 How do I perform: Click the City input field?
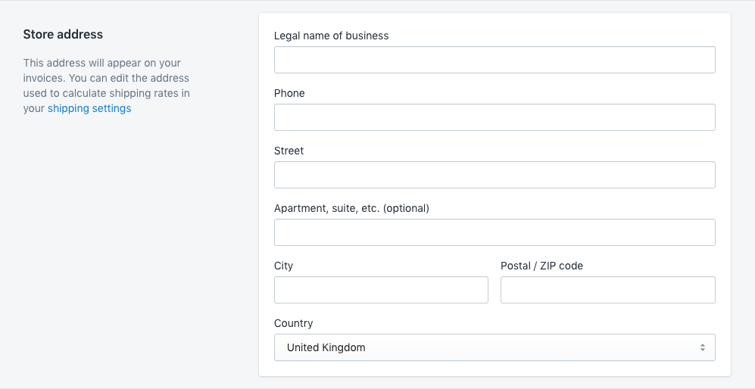pyautogui.click(x=381, y=290)
